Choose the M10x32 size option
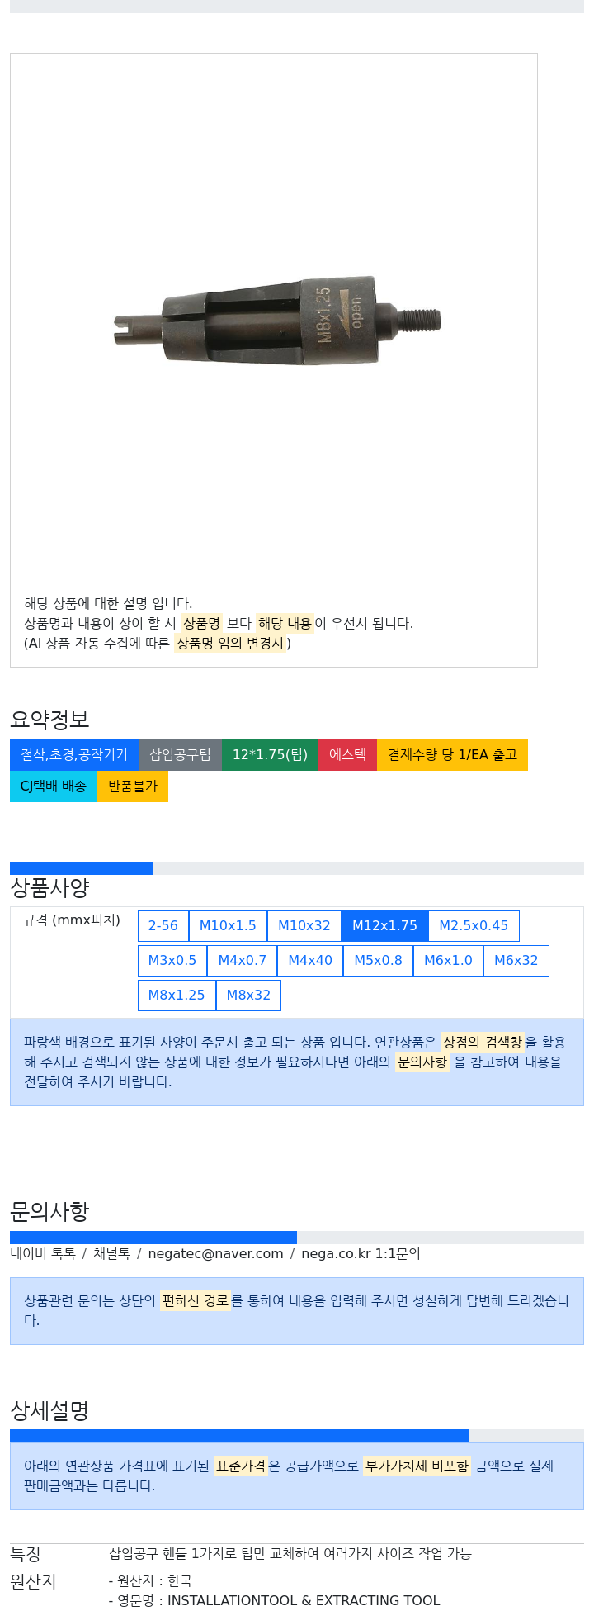This screenshot has height=1611, width=594. pyautogui.click(x=304, y=926)
